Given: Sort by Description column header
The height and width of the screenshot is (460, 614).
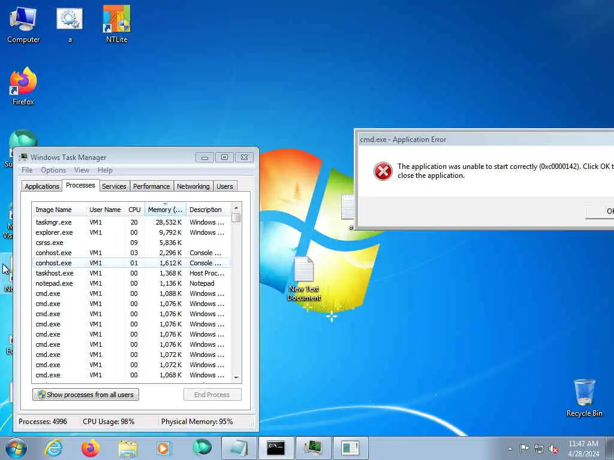Looking at the screenshot, I should coord(208,210).
